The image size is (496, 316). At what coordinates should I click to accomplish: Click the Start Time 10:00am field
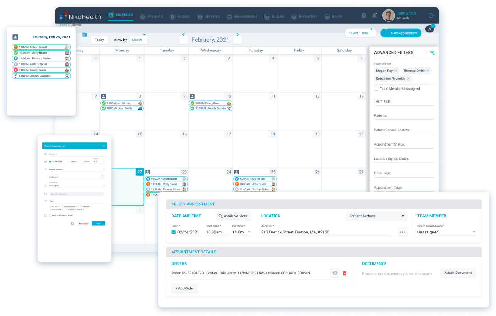coord(217,232)
